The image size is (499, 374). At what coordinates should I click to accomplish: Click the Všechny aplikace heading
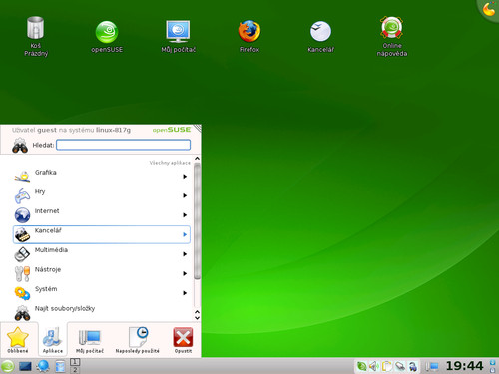click(170, 163)
